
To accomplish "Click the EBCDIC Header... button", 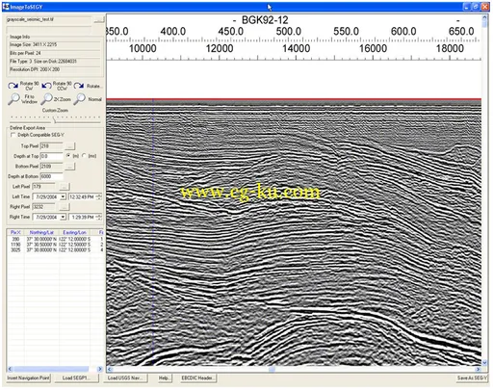I will [x=197, y=378].
